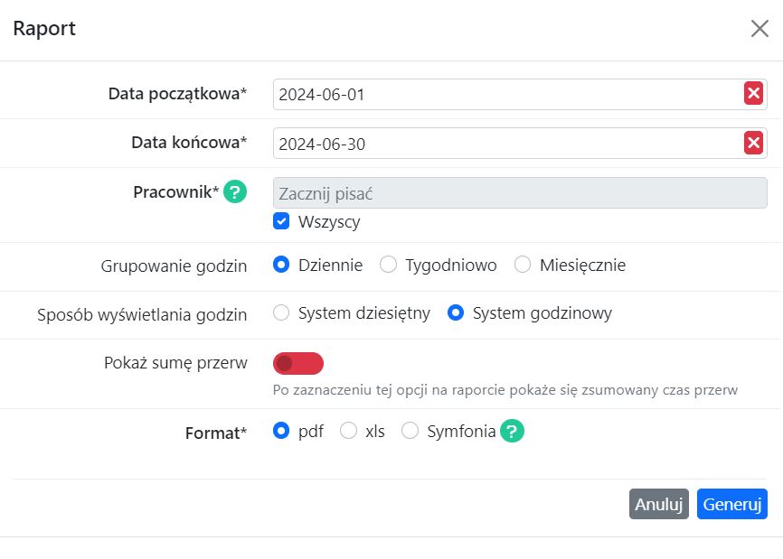The image size is (783, 559).
Task: Open the Pracownik help tooltip icon
Action: pos(234,191)
